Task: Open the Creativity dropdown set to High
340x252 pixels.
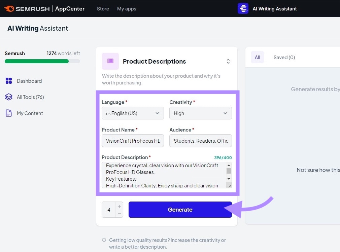Action: pos(200,113)
